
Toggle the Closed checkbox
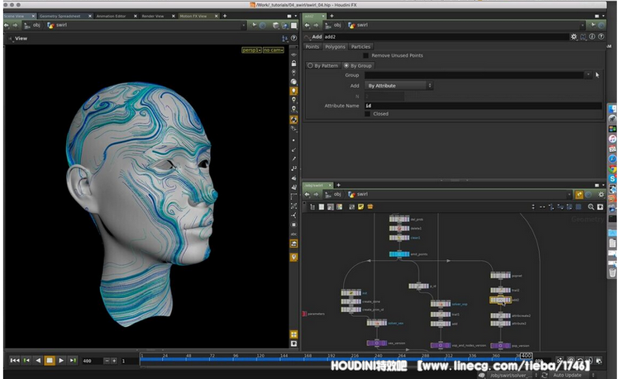coord(367,114)
